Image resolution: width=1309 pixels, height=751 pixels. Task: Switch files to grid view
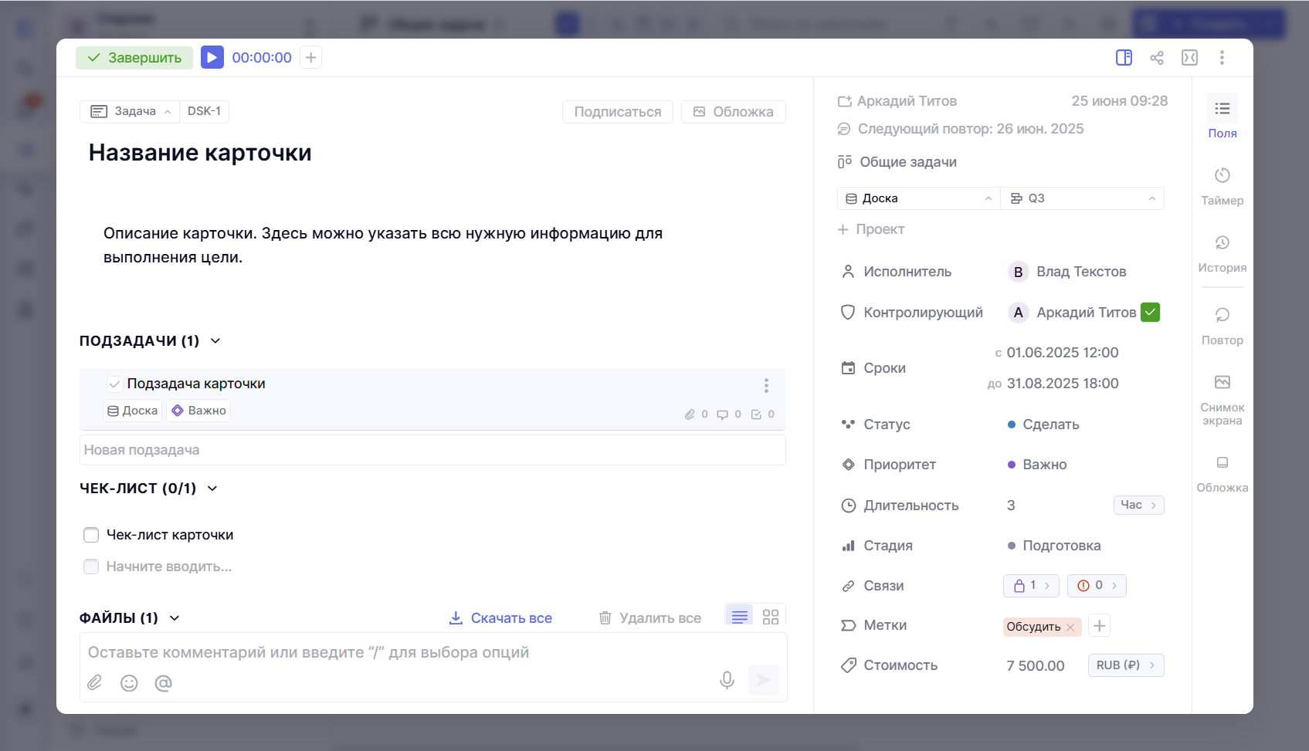click(x=770, y=617)
